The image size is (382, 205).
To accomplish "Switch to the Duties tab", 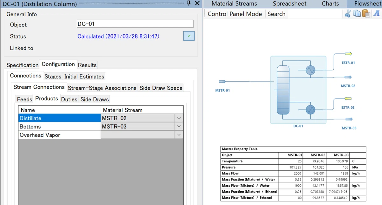I will (69, 99).
